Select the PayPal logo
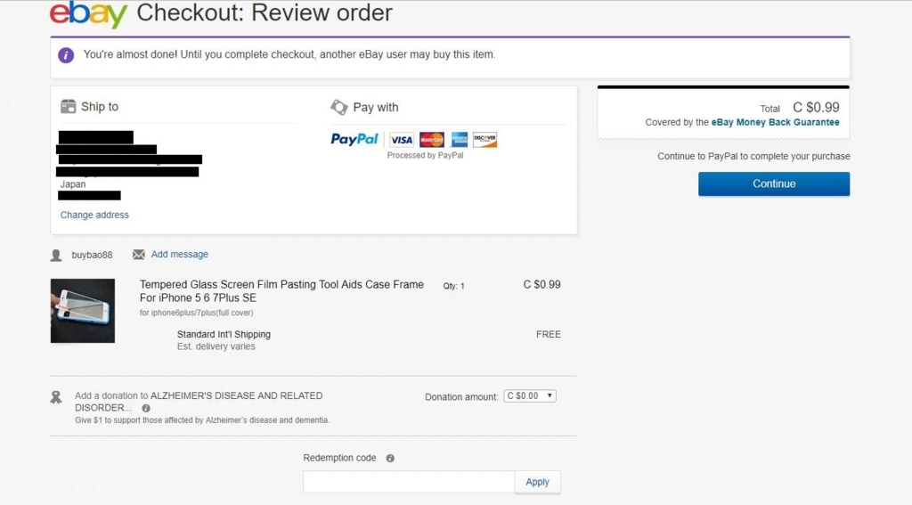Viewport: 912px width, 505px height. 354,139
